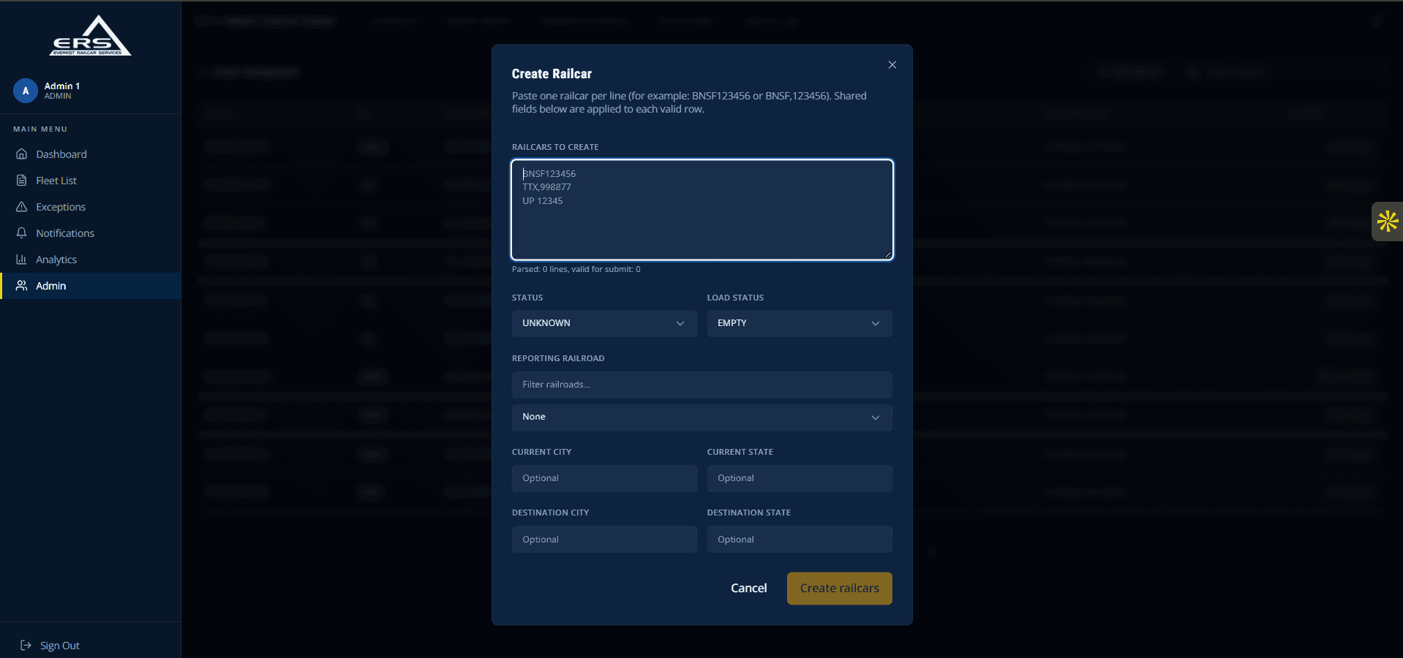The width and height of the screenshot is (1403, 658).
Task: Click the Load Status chevron arrow
Action: [876, 323]
